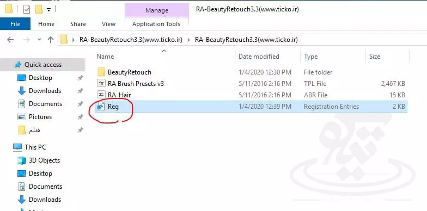Select the BeautyRetouch folder icon
This screenshot has height=211, width=427.
[101, 72]
